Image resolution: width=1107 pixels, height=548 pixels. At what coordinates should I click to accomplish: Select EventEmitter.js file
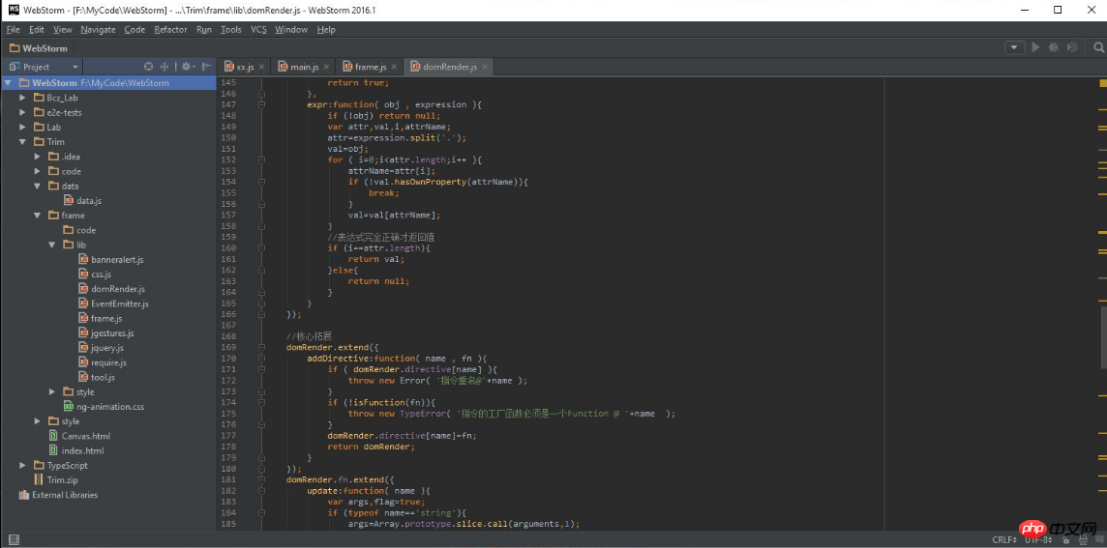point(113,304)
